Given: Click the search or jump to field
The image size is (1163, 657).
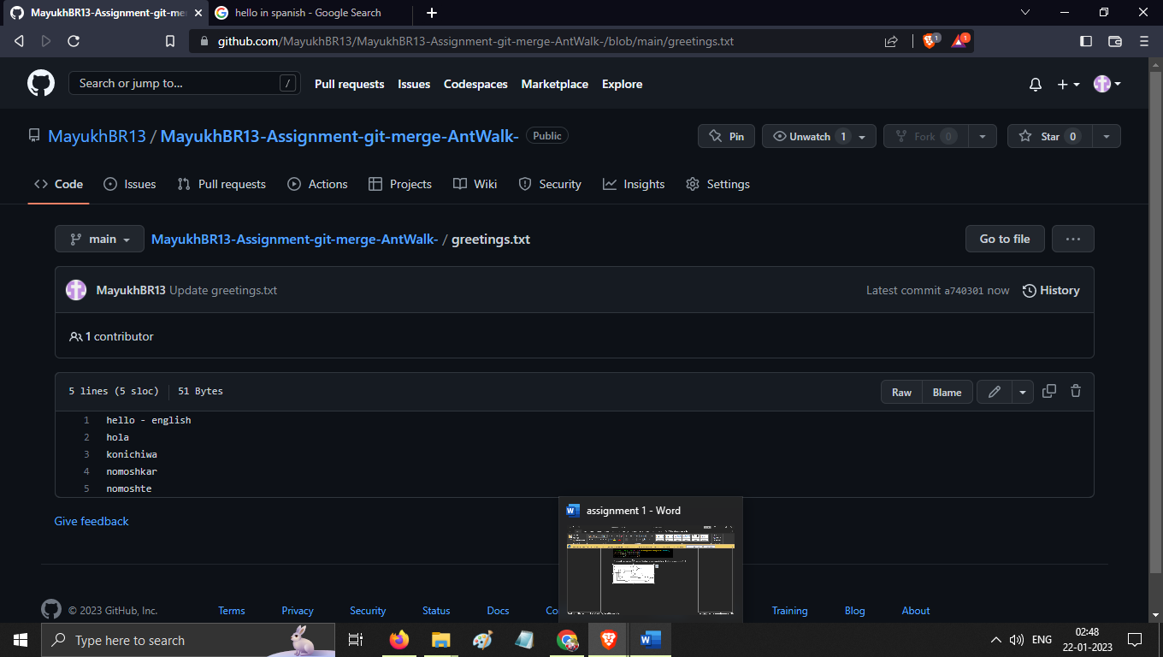Looking at the screenshot, I should pos(184,83).
